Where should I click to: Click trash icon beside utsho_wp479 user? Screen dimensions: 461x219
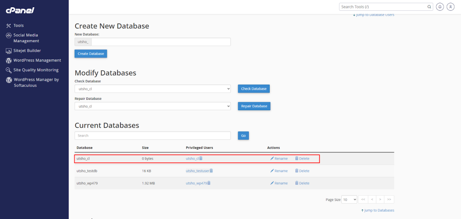[x=208, y=183]
